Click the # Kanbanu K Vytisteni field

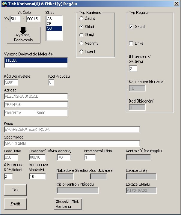point(8,177)
